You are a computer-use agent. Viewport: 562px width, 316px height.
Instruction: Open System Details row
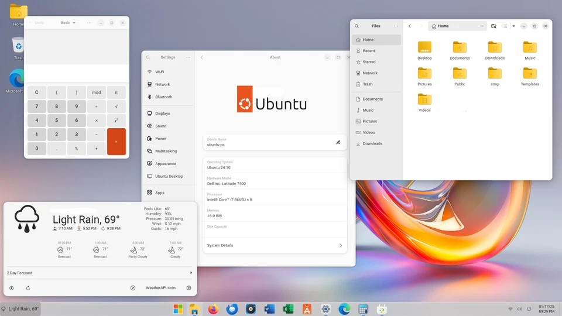[275, 245]
